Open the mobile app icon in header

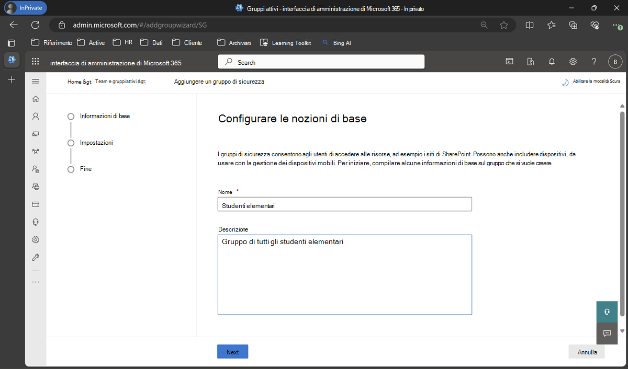pyautogui.click(x=531, y=62)
